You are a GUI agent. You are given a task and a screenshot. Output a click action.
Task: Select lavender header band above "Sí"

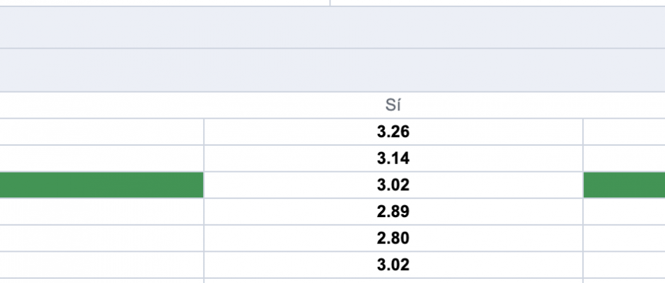(332, 70)
